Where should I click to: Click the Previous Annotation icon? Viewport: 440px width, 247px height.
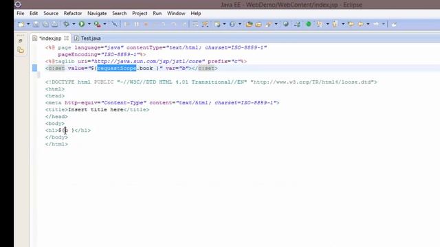(x=335, y=25)
